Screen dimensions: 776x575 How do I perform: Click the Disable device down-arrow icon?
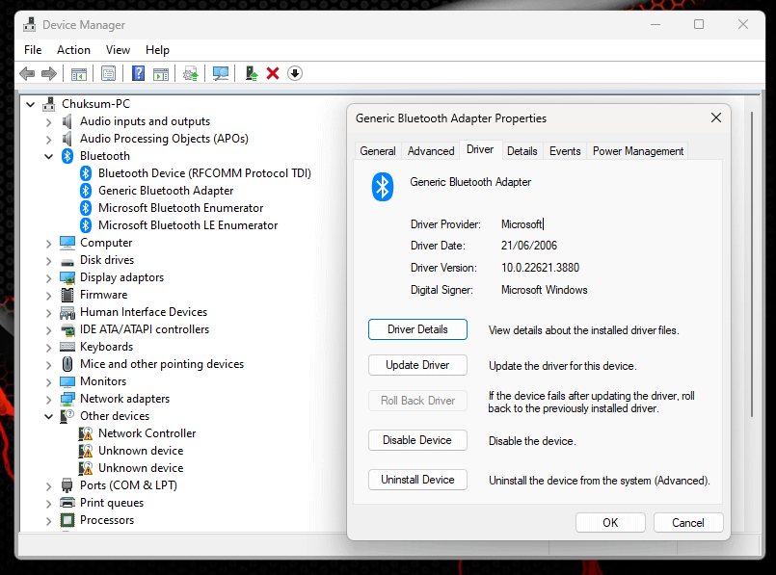coord(294,73)
